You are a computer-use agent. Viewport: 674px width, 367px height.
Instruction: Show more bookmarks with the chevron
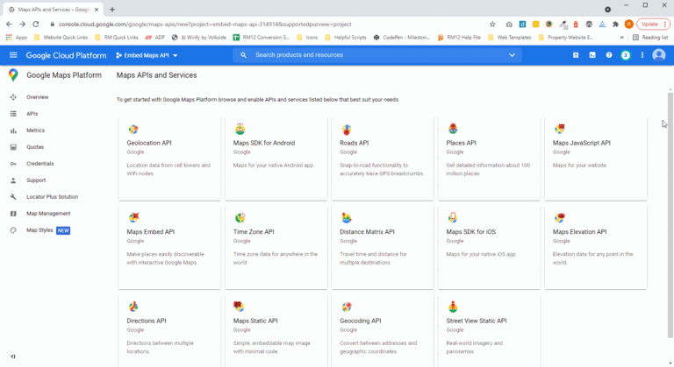(621, 38)
